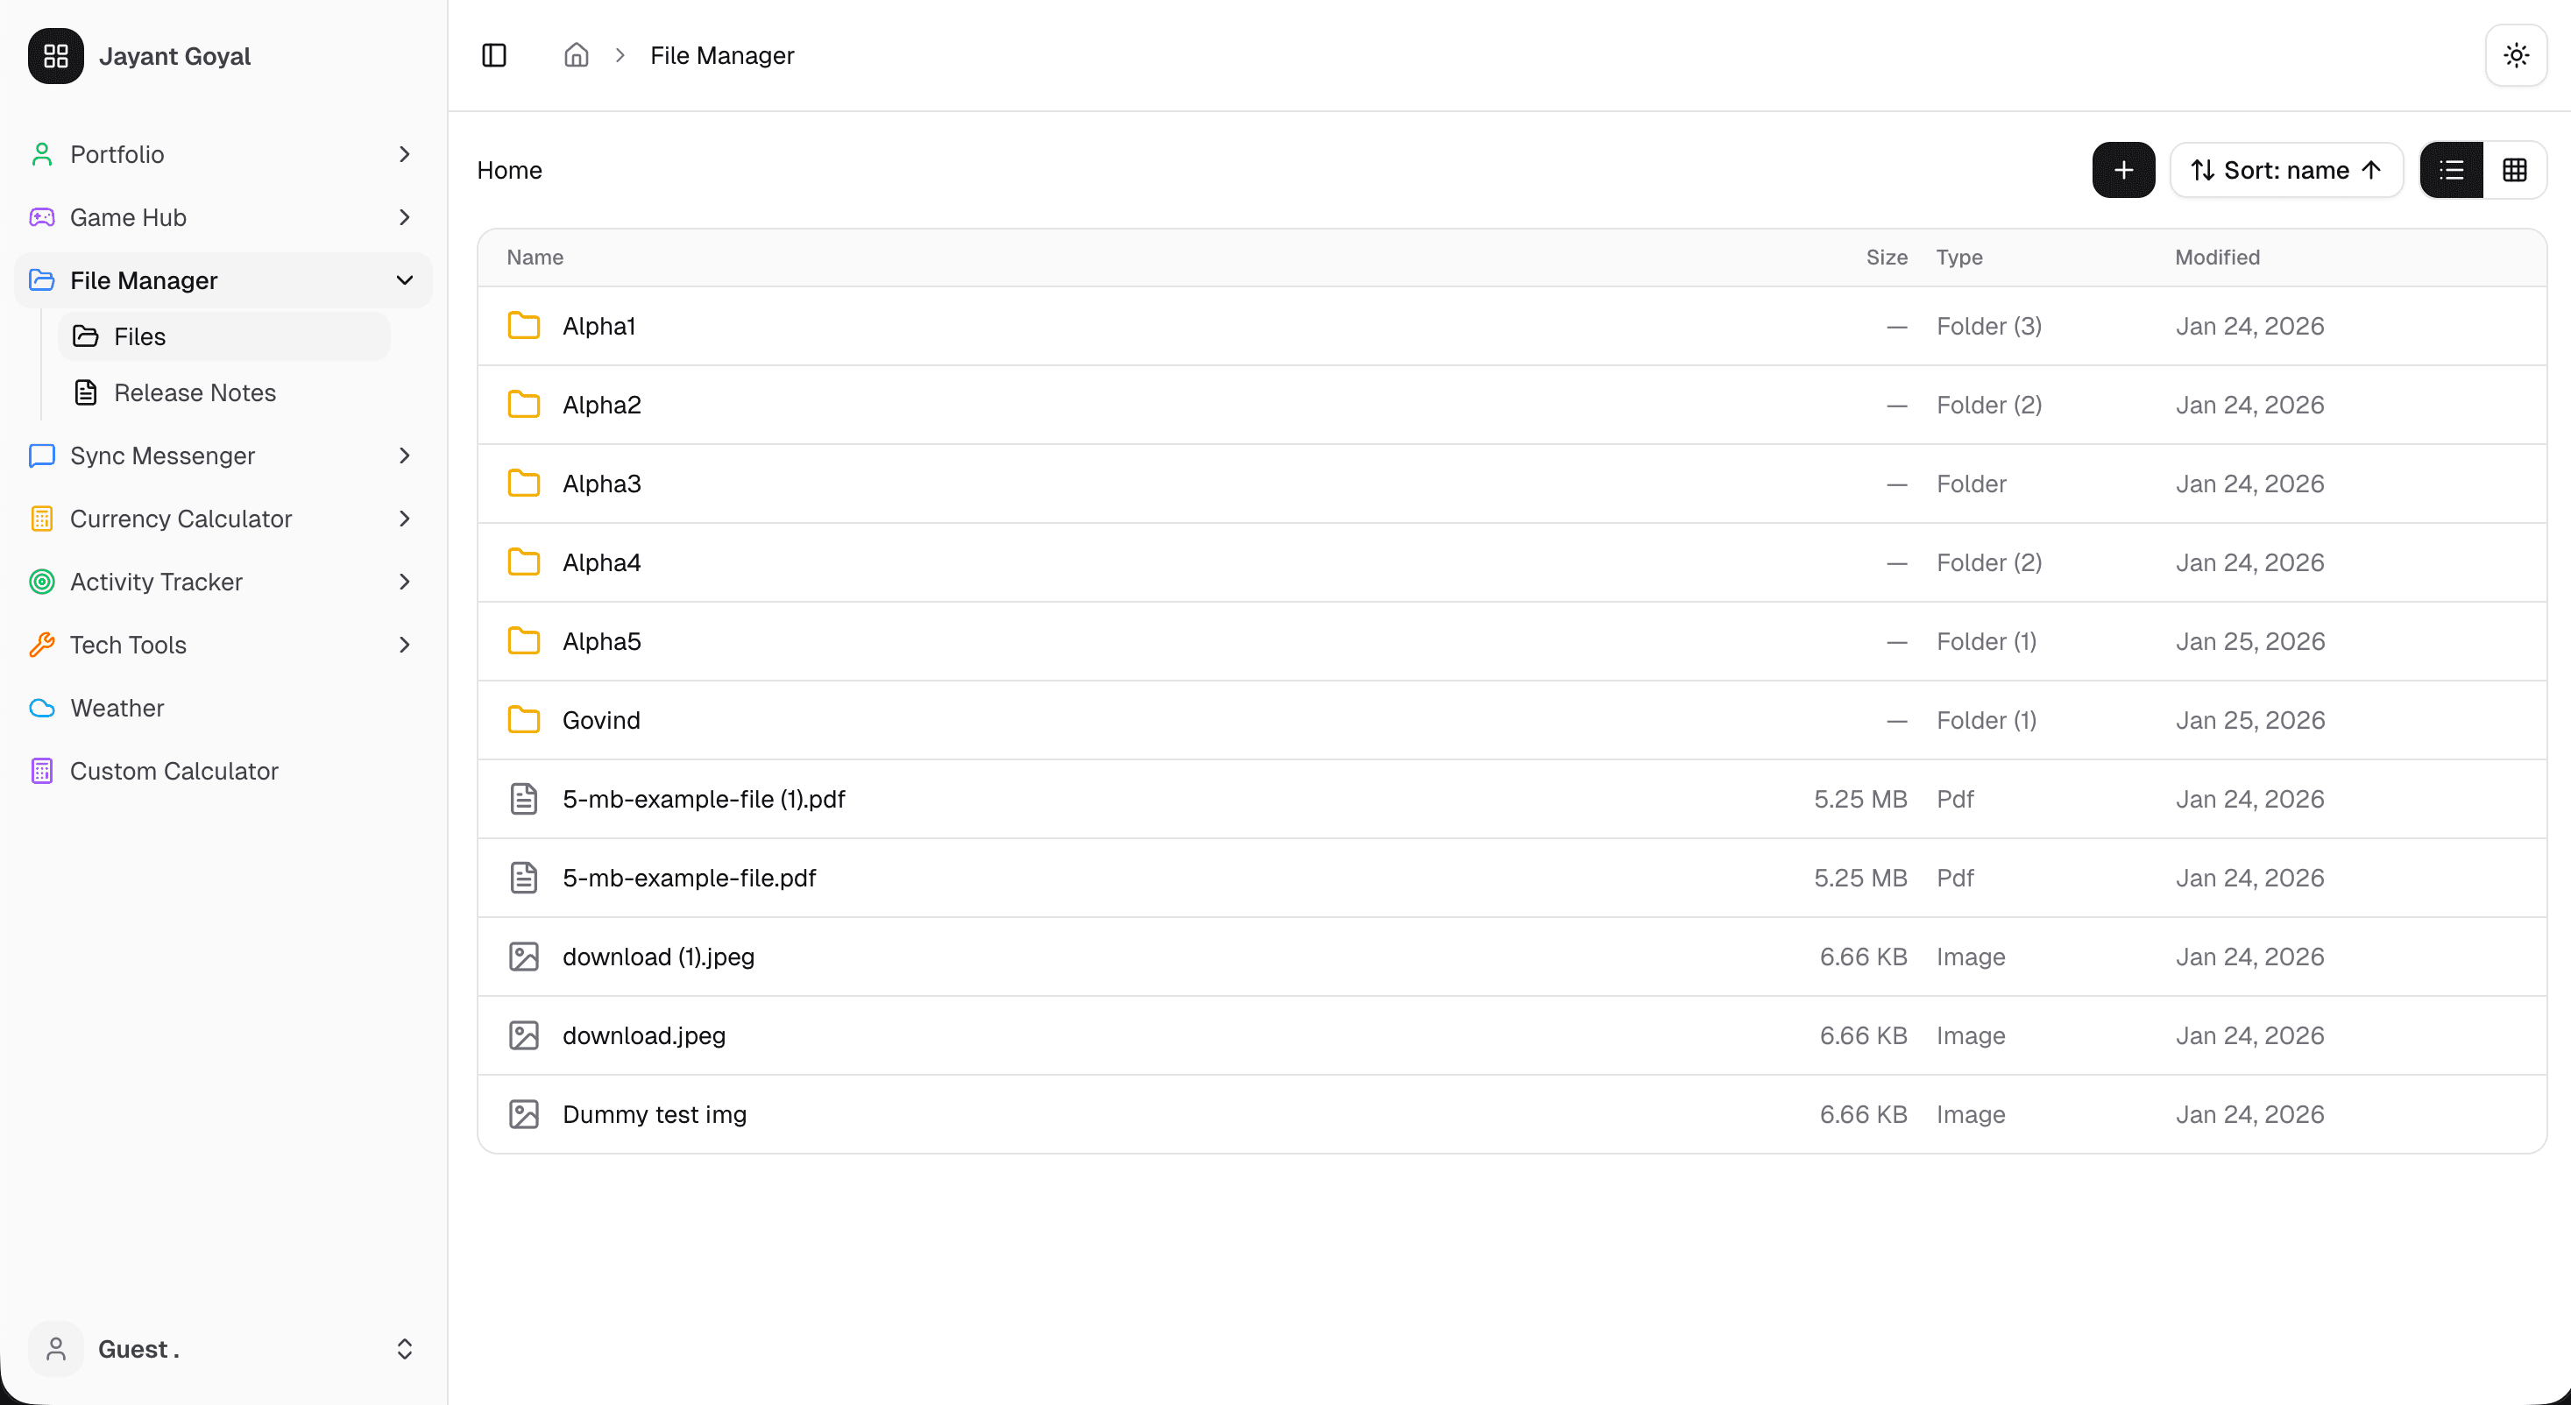
Task: Open the Portfolio menu item
Action: click(223, 153)
